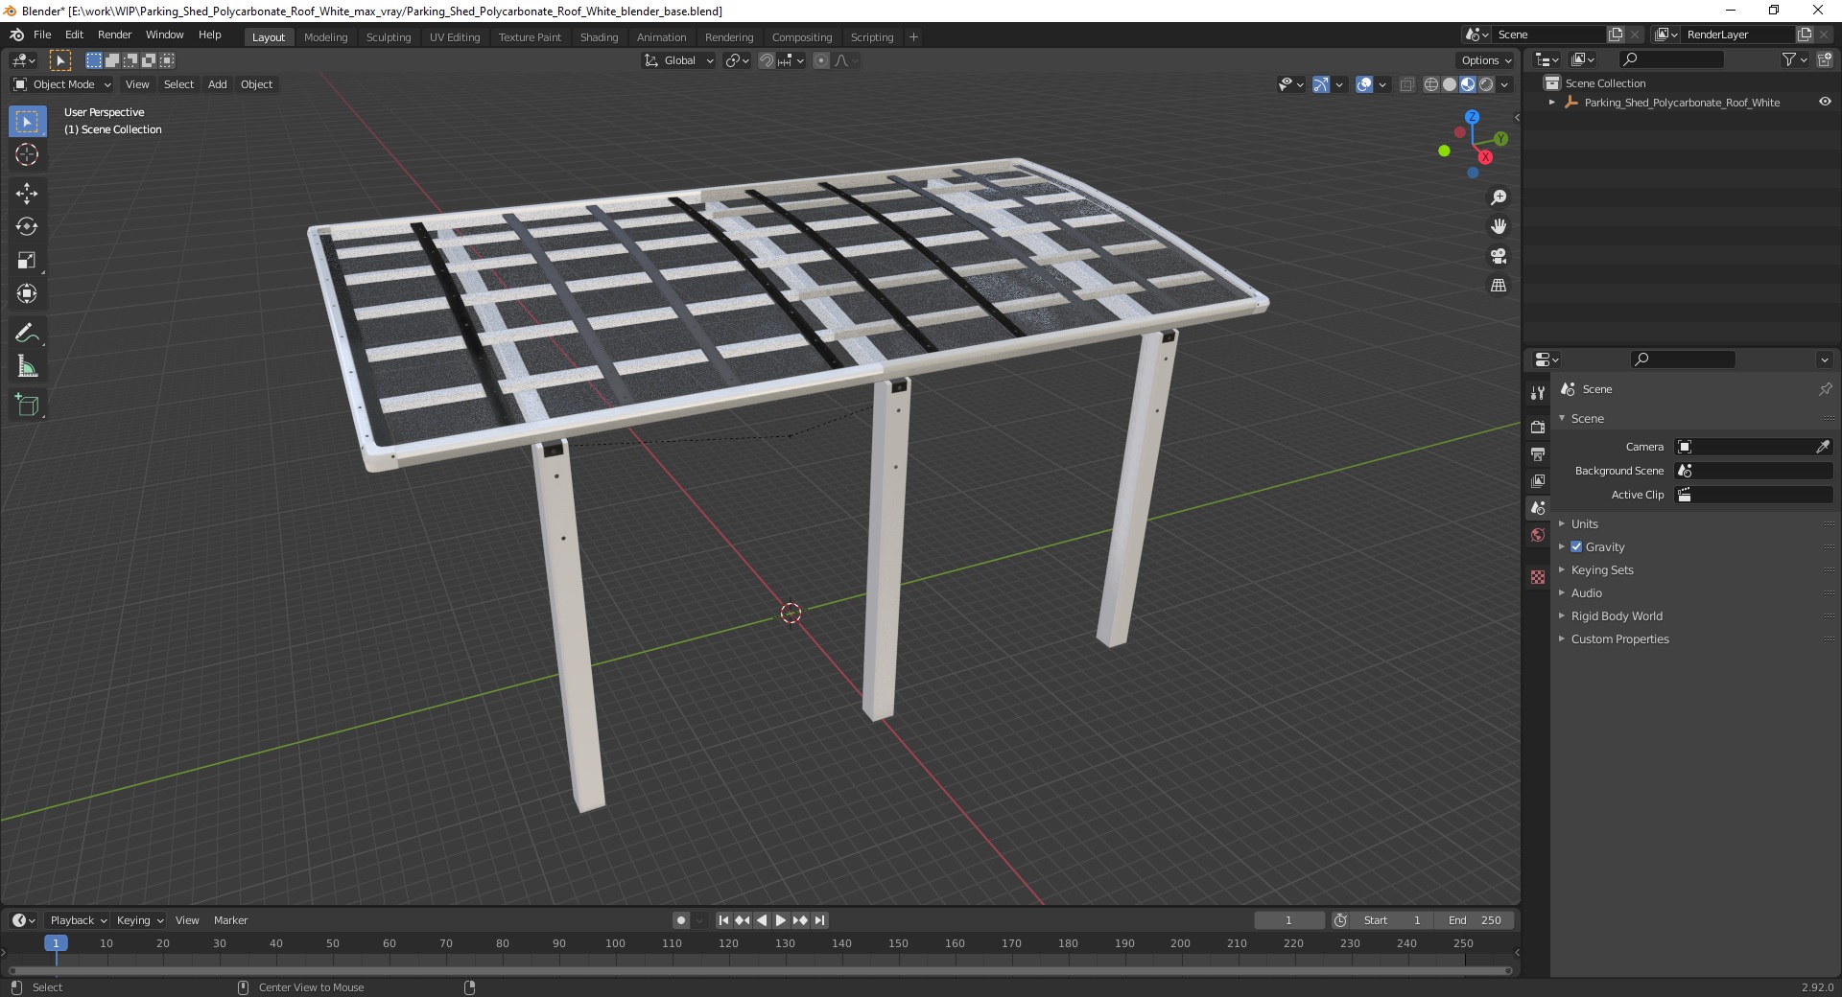Toggle viewport gizmo display
Viewport: 1842px width, 997px height.
1321,84
